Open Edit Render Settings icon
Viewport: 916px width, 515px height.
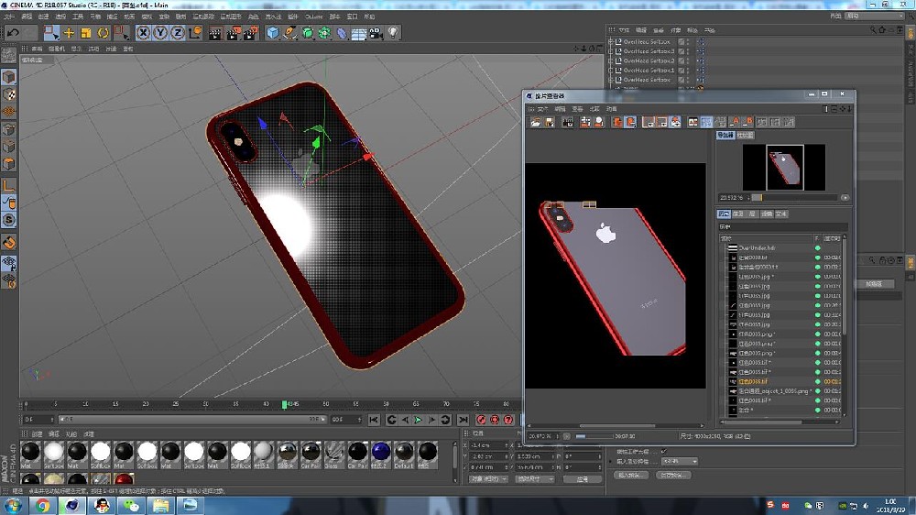click(x=250, y=33)
